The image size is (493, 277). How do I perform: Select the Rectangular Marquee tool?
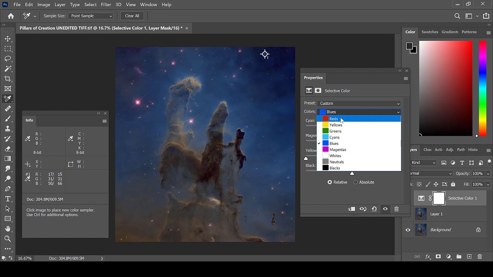(x=8, y=49)
